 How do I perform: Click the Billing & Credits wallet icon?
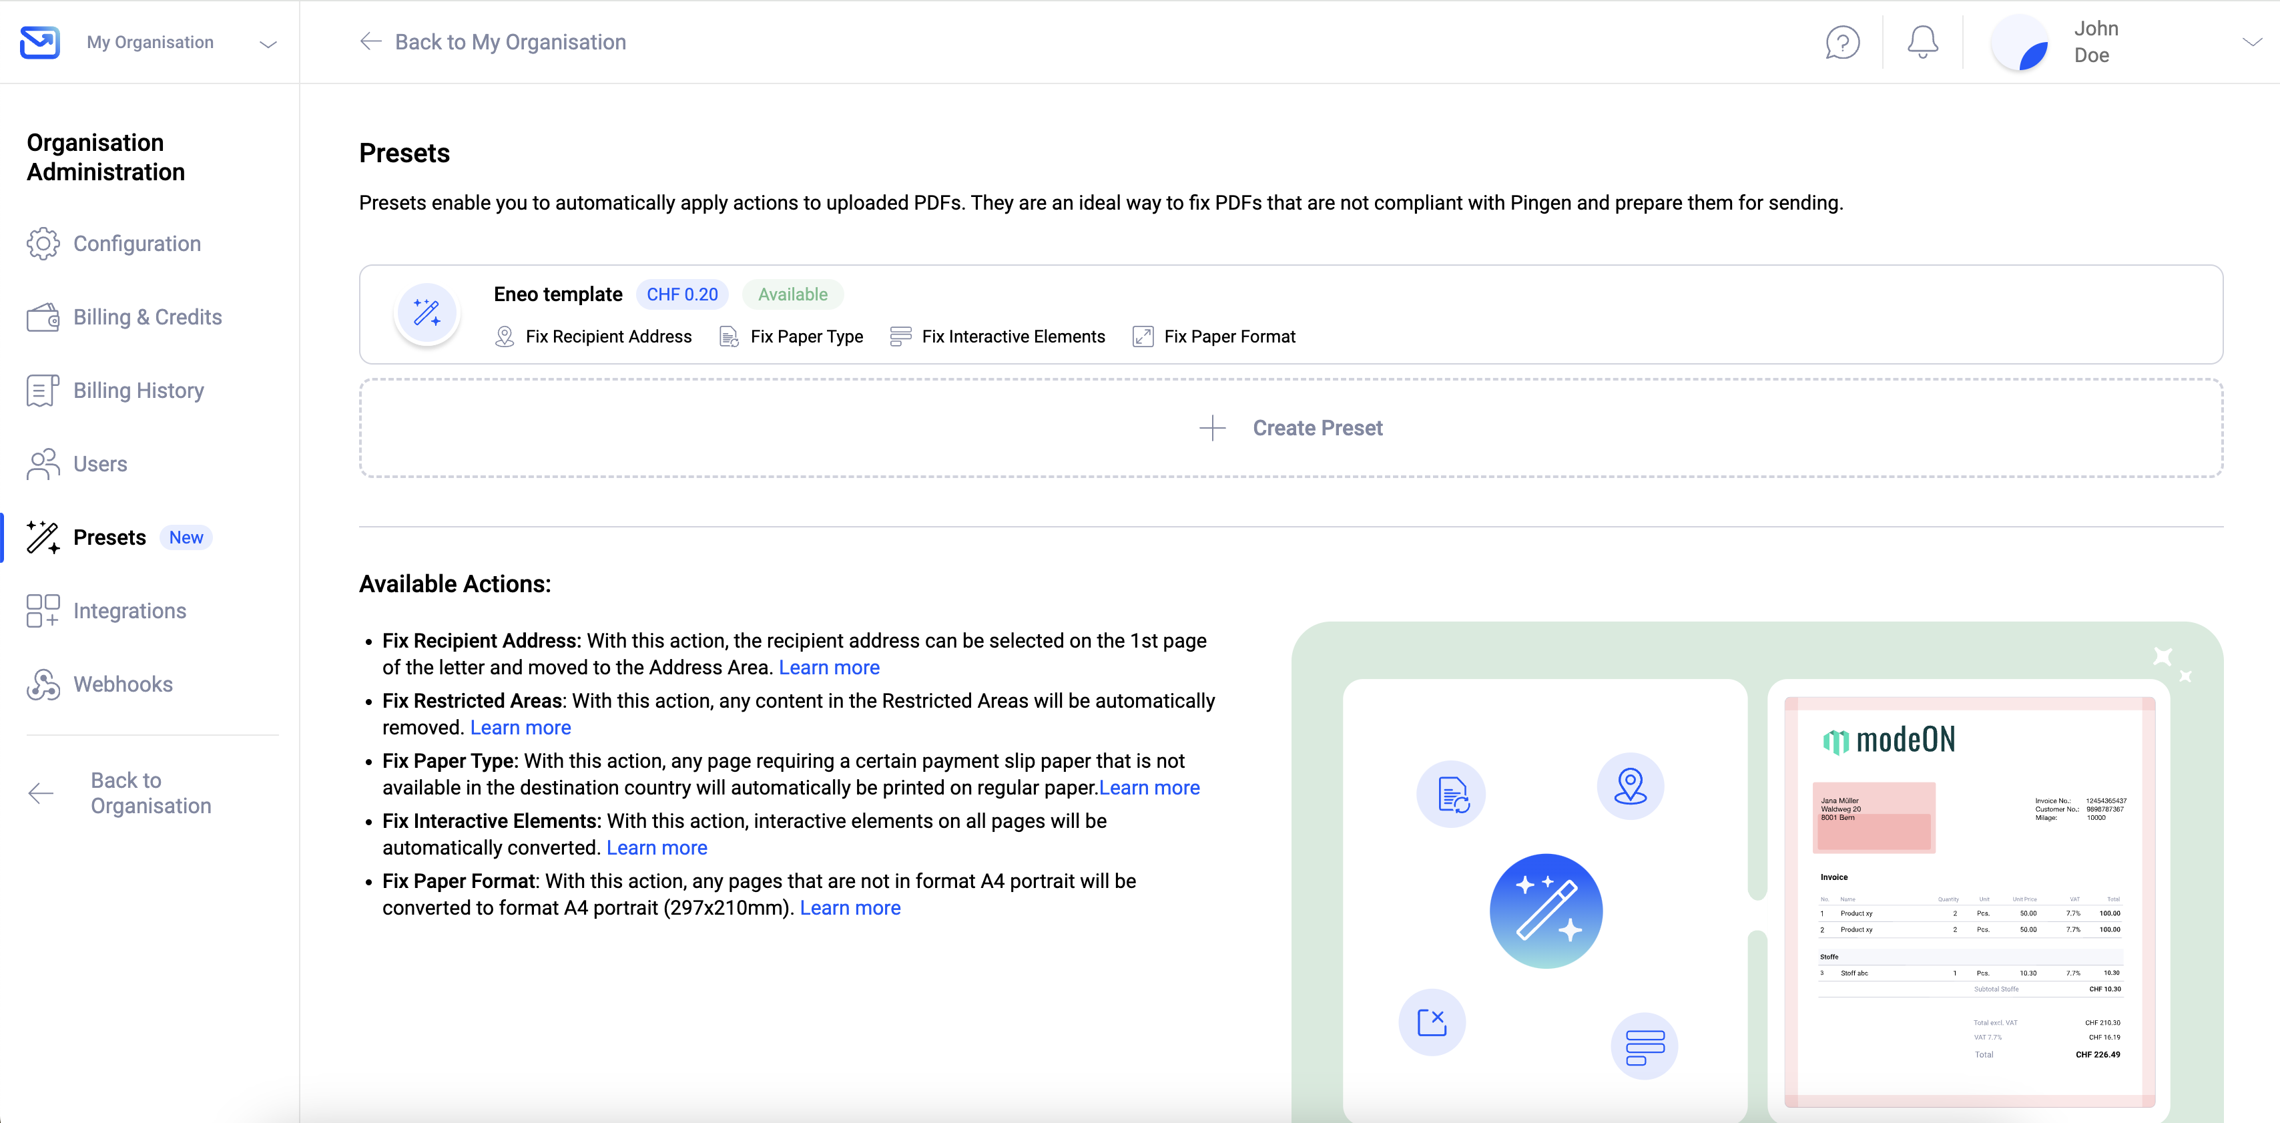click(43, 317)
